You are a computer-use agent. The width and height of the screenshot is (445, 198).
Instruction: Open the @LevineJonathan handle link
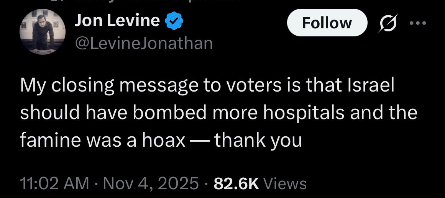tap(144, 43)
